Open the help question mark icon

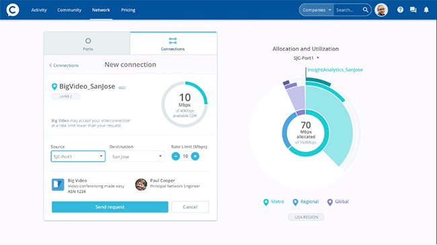coord(400,10)
